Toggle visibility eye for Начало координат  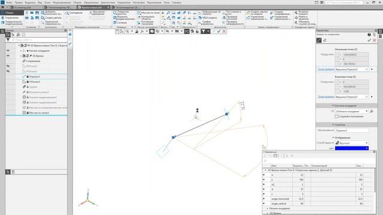(x=8, y=51)
